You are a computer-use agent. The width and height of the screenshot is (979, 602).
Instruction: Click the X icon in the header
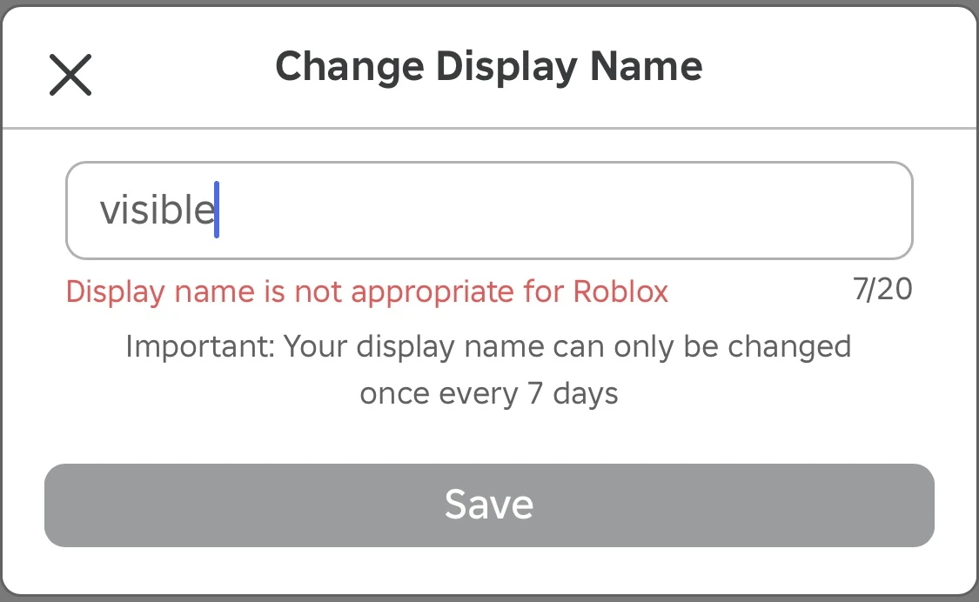70,74
